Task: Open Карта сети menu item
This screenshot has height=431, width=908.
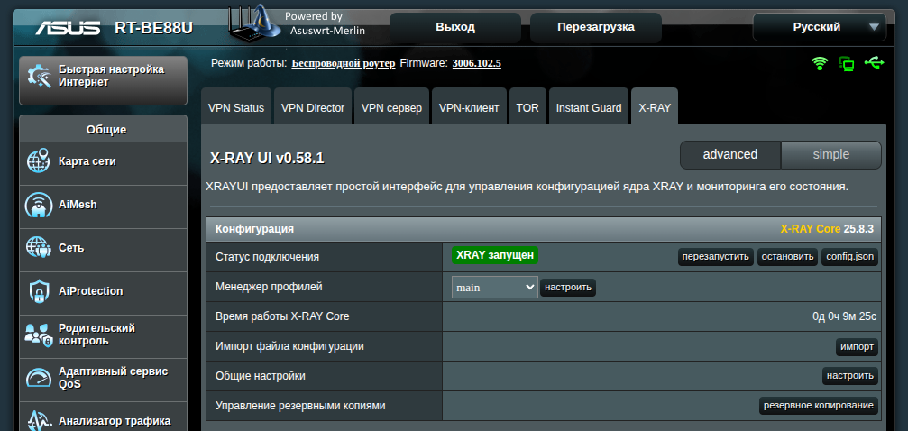Action: point(103,164)
